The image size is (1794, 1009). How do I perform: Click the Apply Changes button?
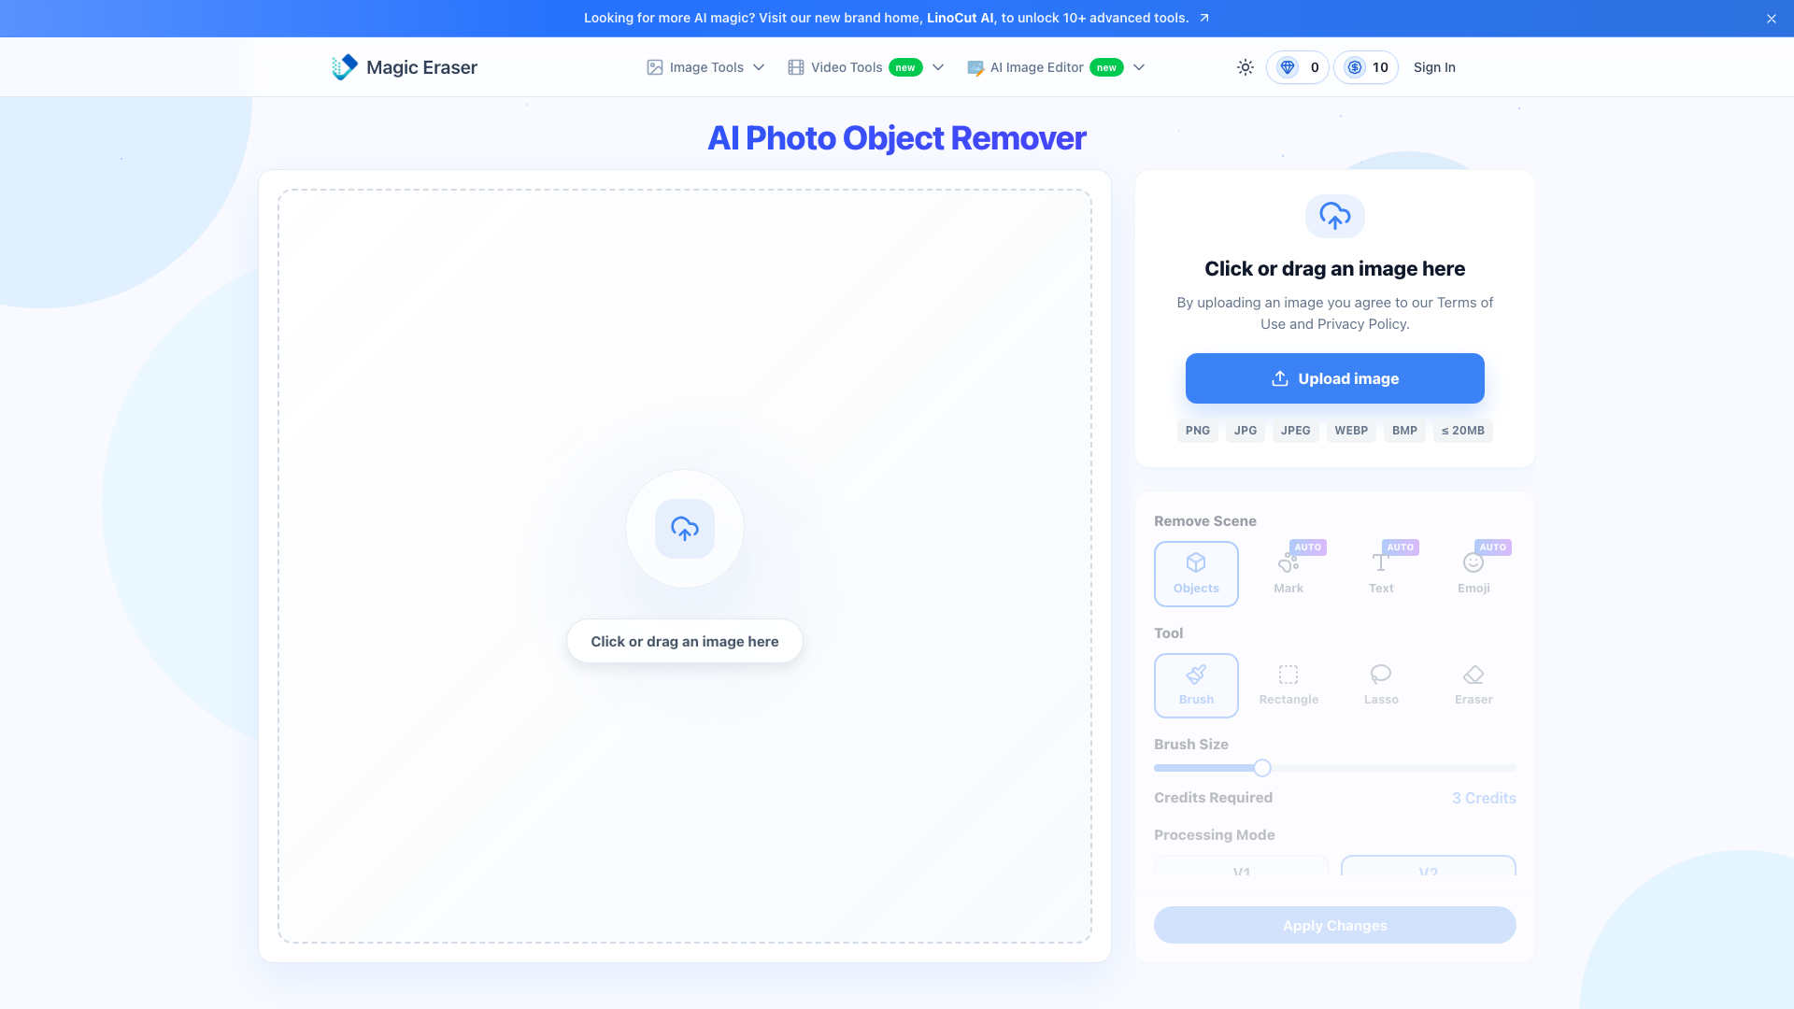click(1335, 925)
